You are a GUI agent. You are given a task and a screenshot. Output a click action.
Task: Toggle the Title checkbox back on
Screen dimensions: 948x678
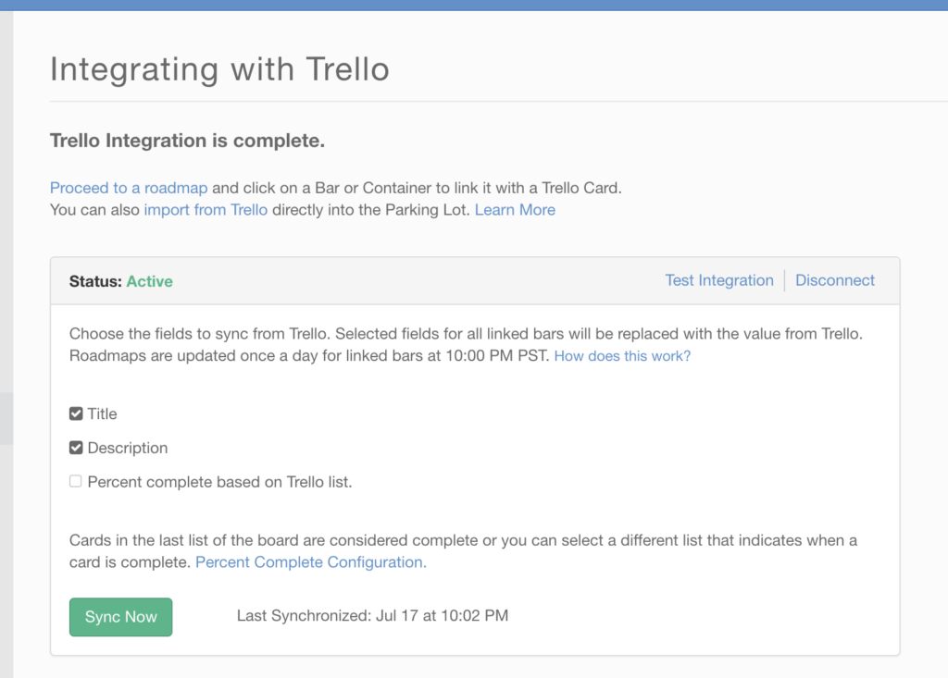(x=75, y=413)
